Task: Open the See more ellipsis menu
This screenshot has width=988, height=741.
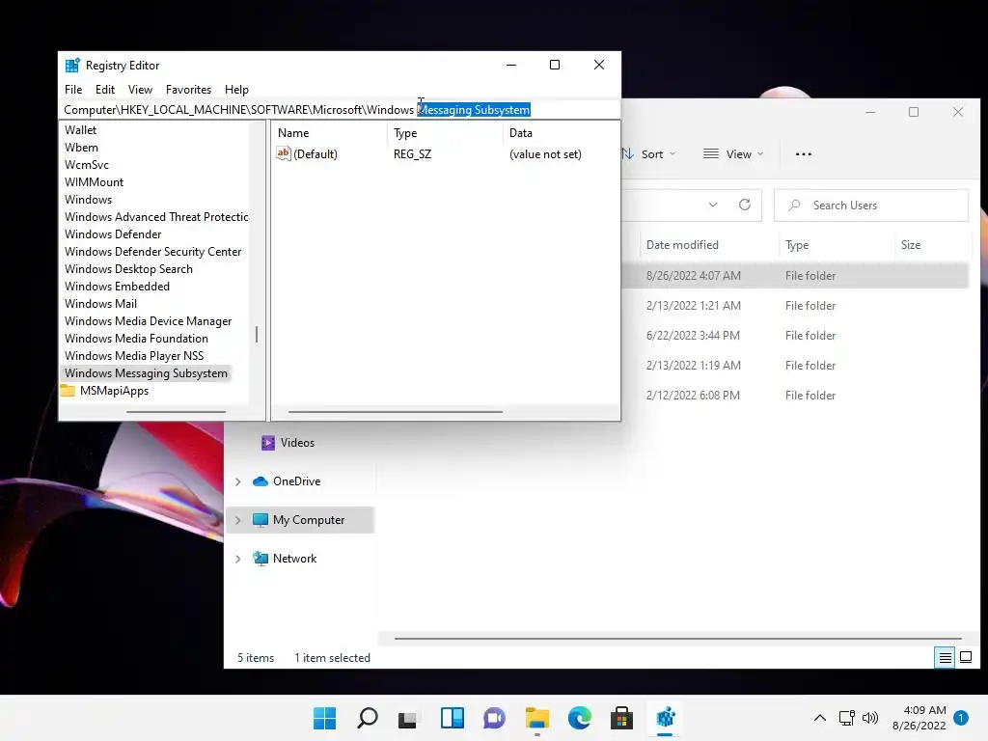Action: 804,154
